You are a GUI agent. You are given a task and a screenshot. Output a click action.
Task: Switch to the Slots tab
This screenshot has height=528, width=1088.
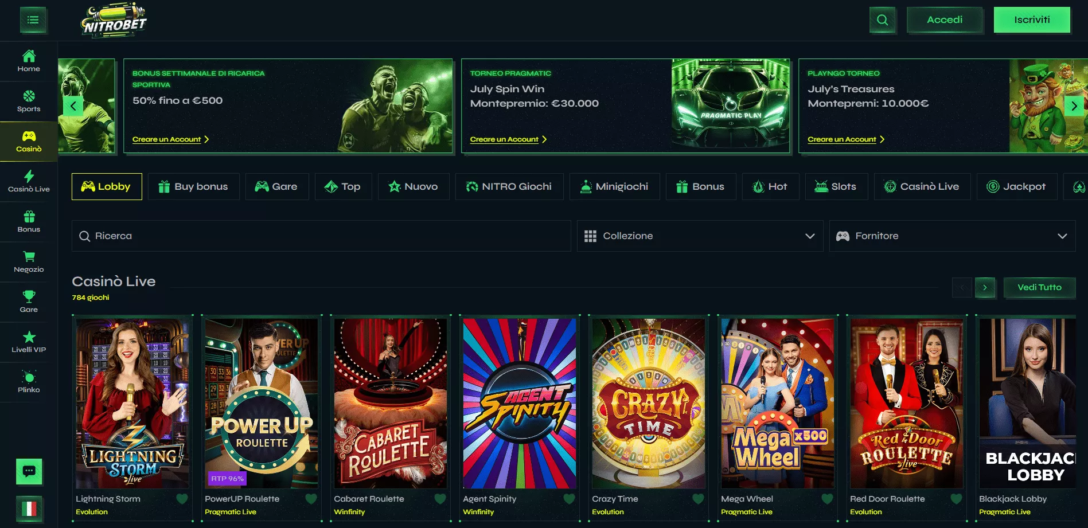point(837,186)
